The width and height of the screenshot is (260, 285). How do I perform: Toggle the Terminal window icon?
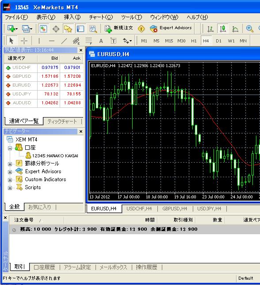click(80, 29)
